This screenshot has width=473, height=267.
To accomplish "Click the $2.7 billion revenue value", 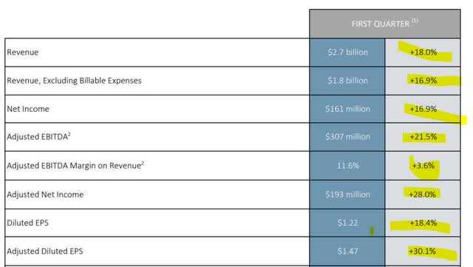I will tap(348, 53).
